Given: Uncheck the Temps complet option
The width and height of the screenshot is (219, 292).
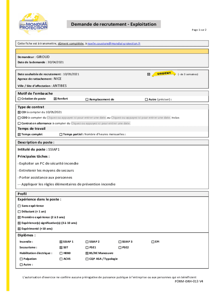Looking at the screenshot, I should [19, 134].
